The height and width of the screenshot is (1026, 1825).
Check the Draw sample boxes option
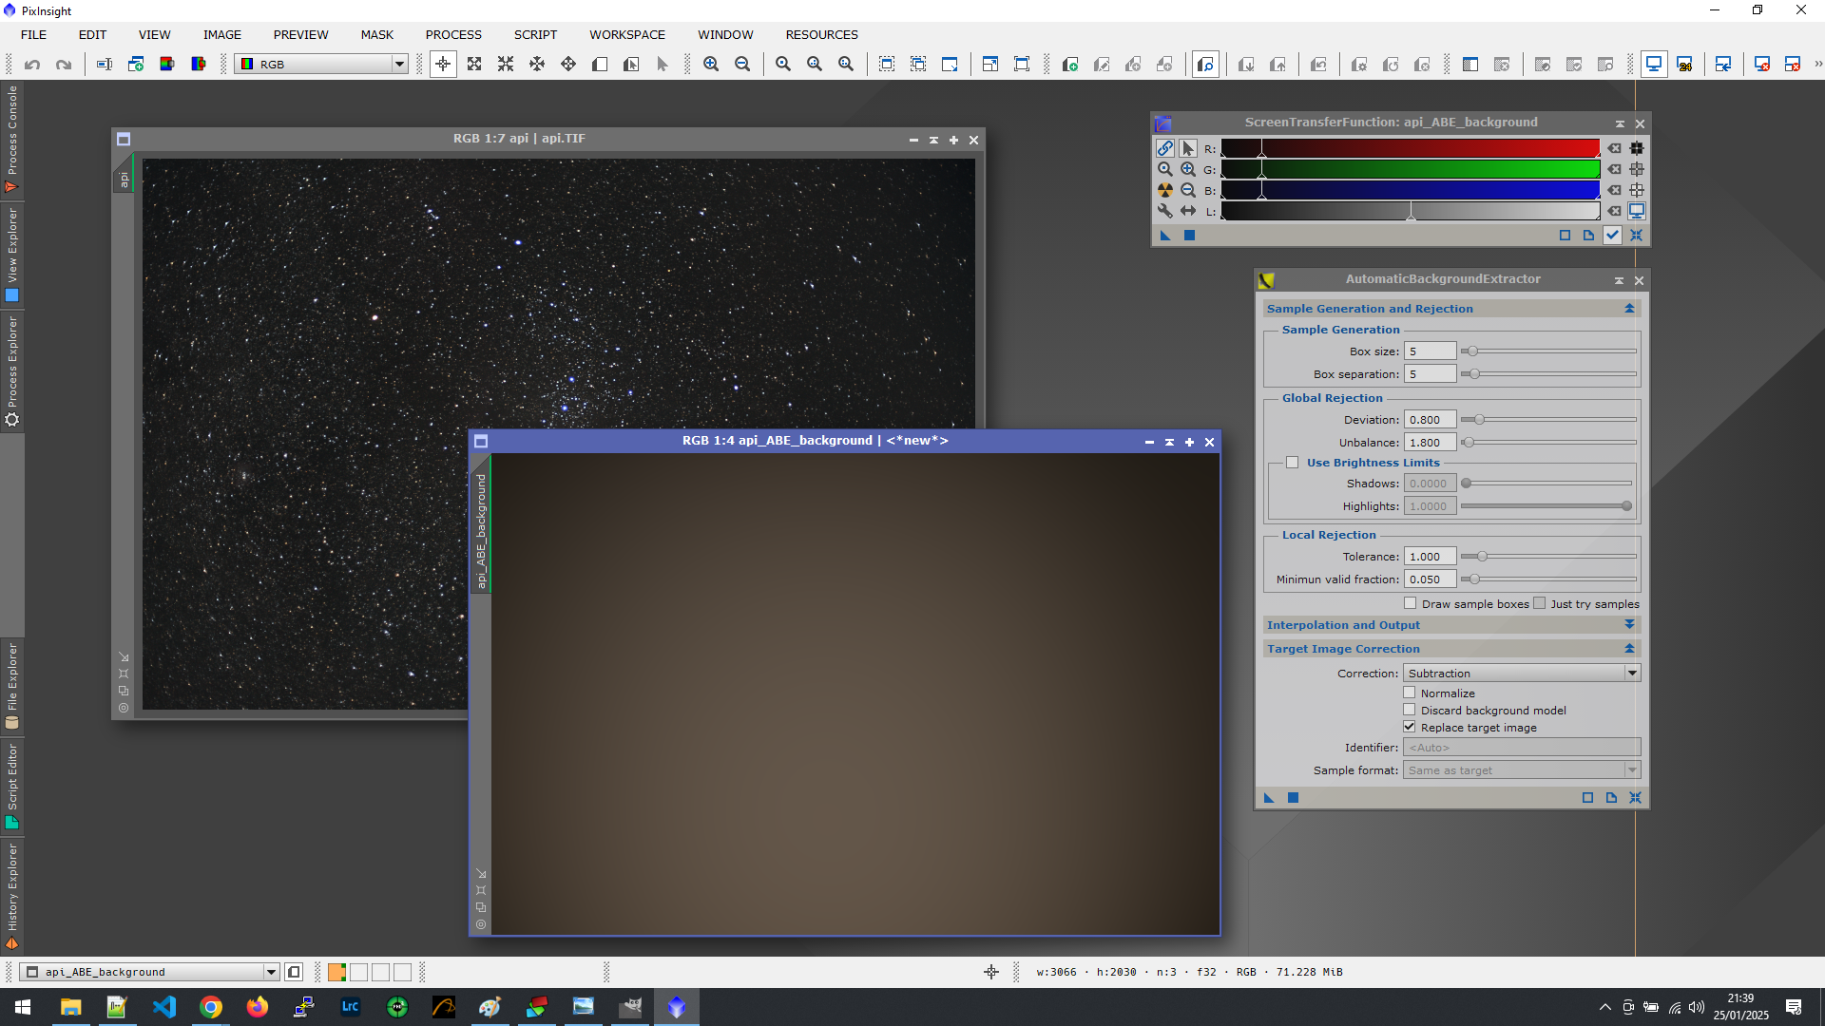1411,603
